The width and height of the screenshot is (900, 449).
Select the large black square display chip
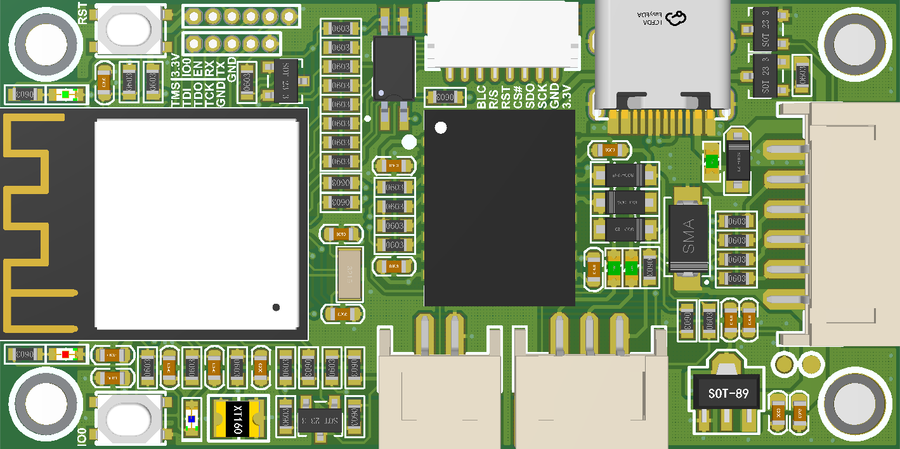click(499, 208)
